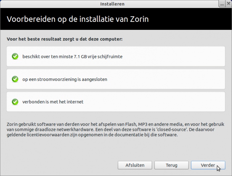Quit the installer with Afsluiten
Screen dimensions: 232x176
click(135, 165)
